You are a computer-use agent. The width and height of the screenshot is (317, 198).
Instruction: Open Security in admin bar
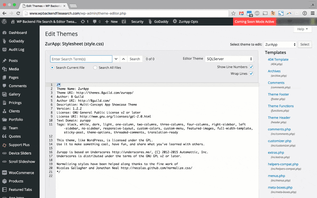coord(137,22)
